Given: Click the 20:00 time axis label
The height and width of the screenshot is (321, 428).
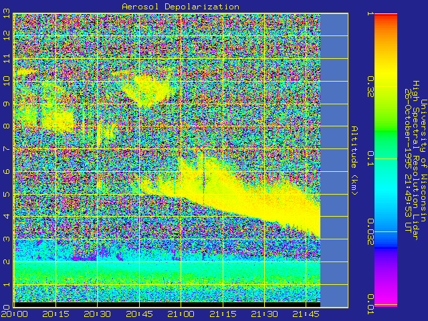Looking at the screenshot, I should [14, 314].
